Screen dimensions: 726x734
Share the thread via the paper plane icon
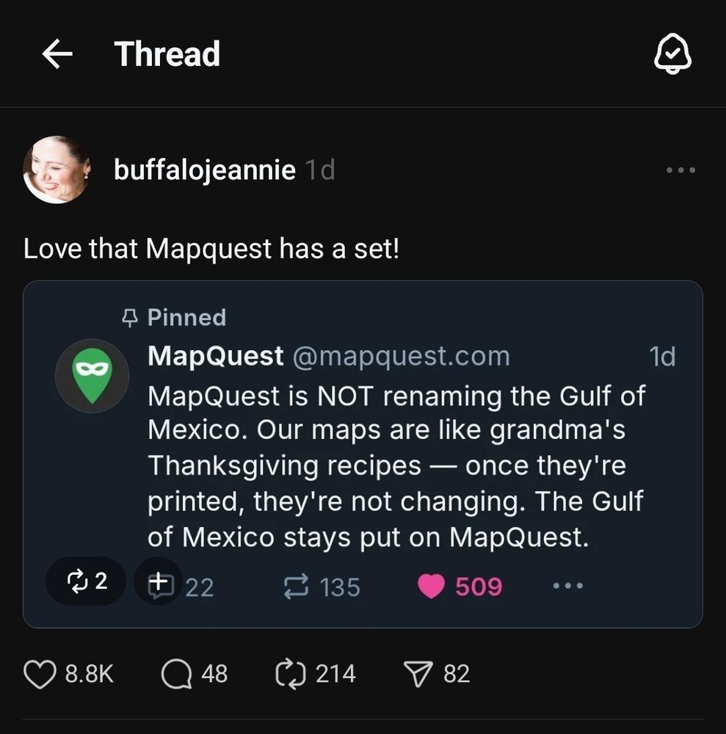click(x=418, y=675)
